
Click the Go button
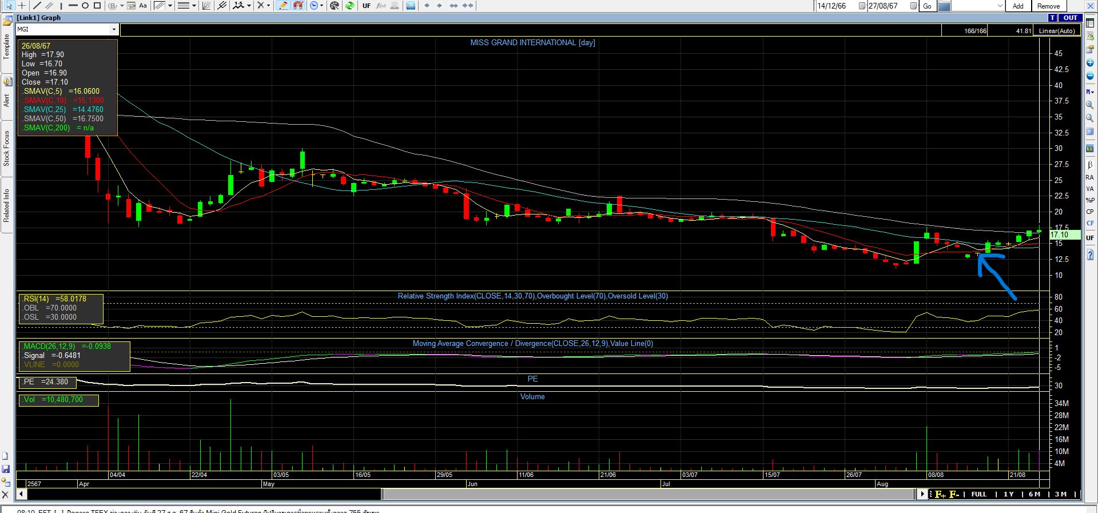point(927,6)
